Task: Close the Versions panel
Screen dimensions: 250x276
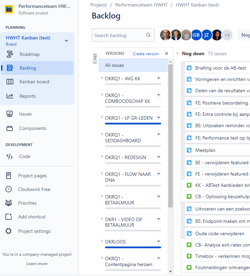Action: (167, 53)
